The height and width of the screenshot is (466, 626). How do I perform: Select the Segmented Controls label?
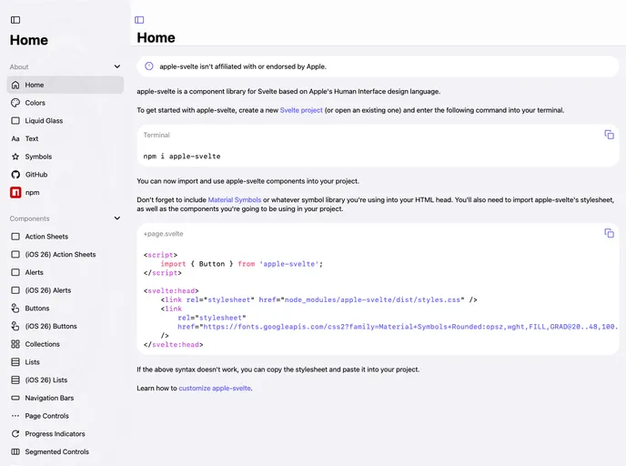(57, 451)
